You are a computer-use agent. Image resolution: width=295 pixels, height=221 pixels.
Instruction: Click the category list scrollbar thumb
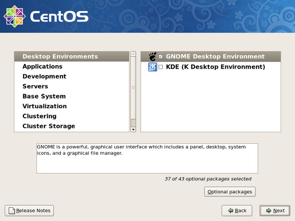133,88
